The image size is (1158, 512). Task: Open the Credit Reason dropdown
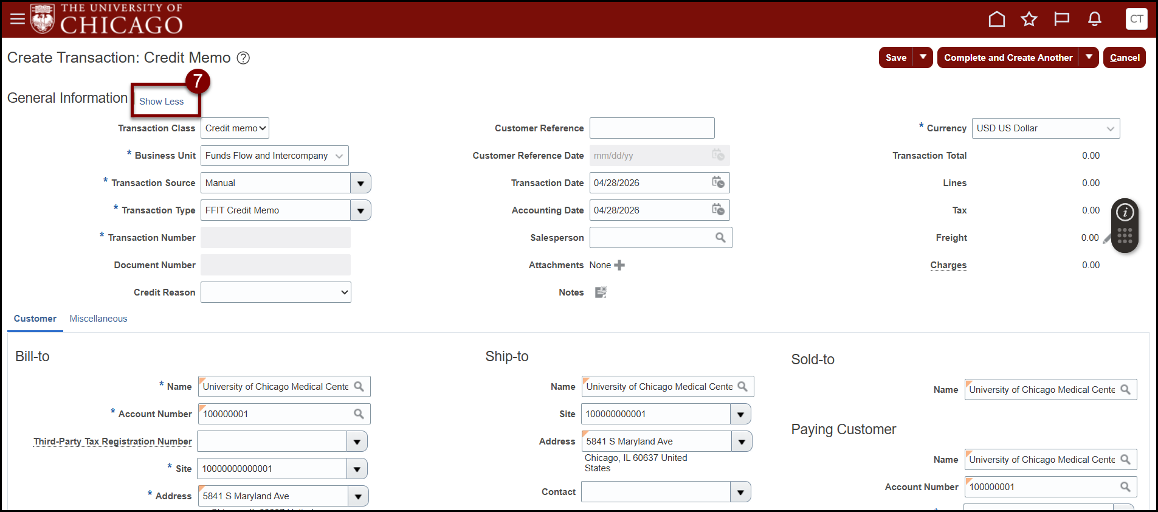pos(276,292)
